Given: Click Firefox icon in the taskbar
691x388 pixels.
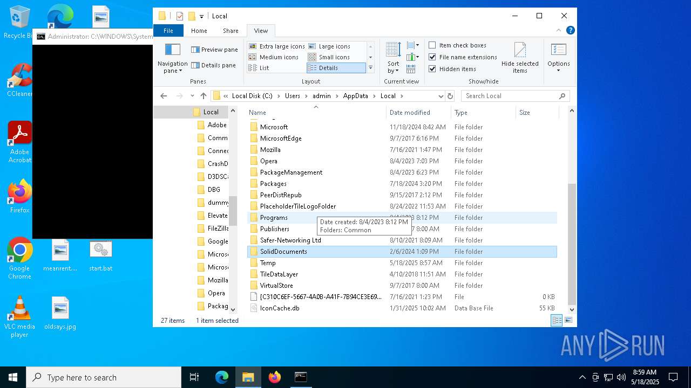Looking at the screenshot, I should pyautogui.click(x=275, y=377).
